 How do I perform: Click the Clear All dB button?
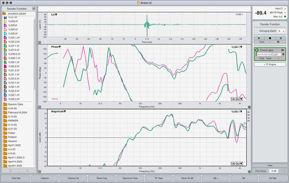(x=187, y=178)
